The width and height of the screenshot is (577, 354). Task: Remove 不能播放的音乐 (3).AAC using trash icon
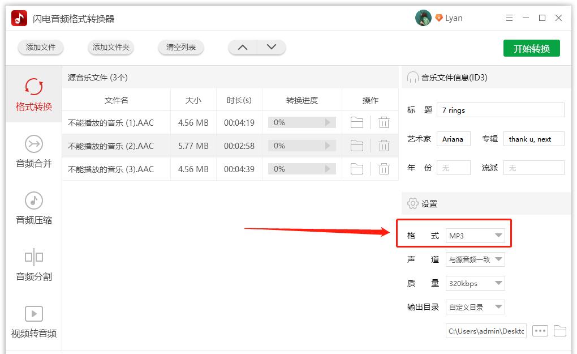point(384,168)
